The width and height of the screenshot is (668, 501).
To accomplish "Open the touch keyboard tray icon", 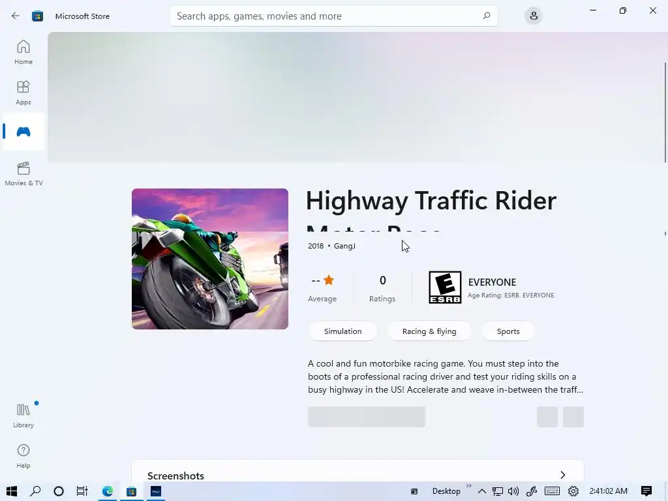I will tap(552, 491).
